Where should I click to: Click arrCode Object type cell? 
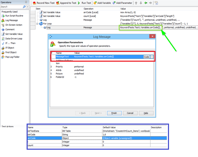point(82,138)
